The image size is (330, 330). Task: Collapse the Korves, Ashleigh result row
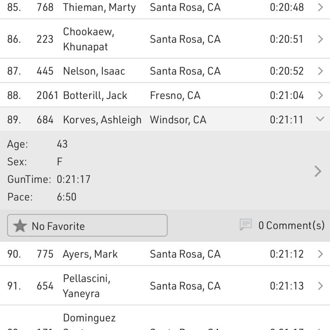(x=320, y=119)
